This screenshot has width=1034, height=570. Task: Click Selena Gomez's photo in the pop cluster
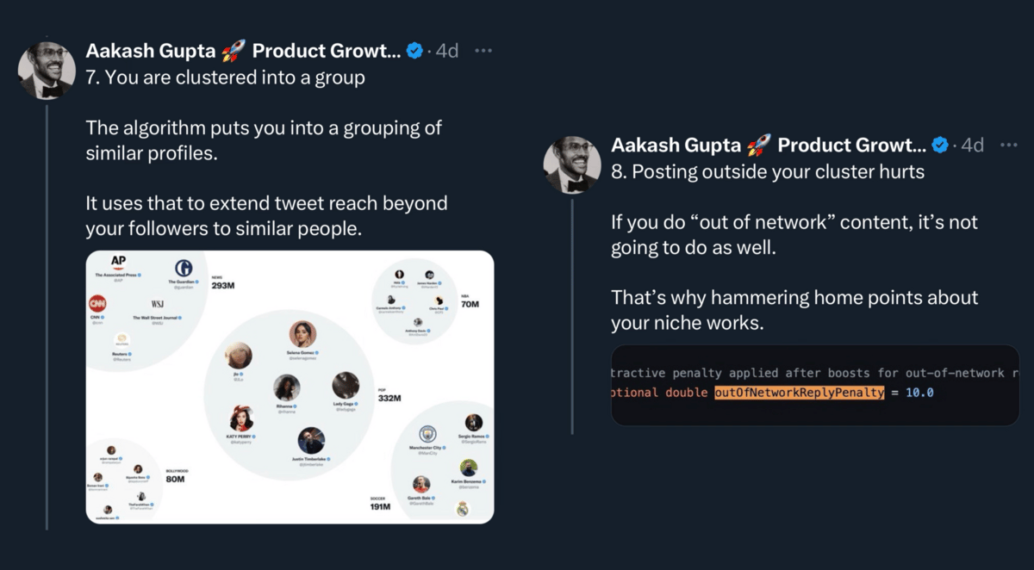pyautogui.click(x=302, y=334)
